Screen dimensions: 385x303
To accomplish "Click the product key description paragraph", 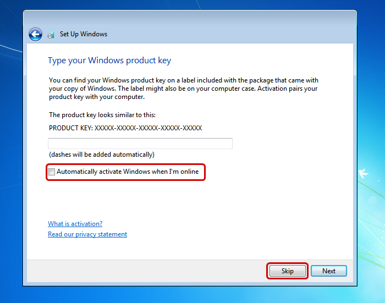I will pos(183,89).
